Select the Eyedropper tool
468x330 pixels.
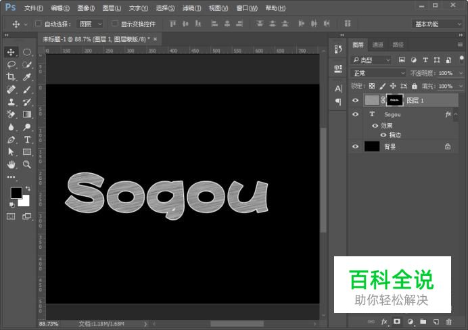(x=27, y=77)
